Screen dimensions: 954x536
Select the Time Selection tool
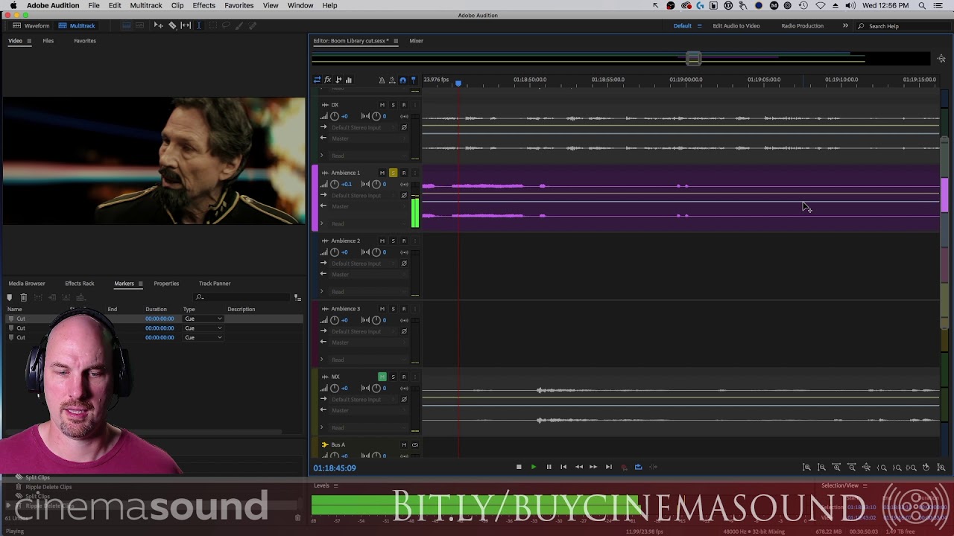tap(199, 26)
